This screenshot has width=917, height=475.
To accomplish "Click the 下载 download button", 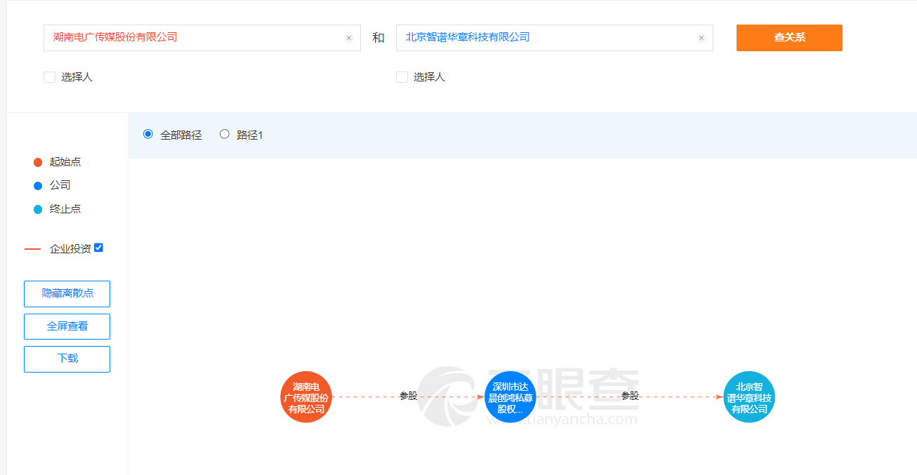I will [x=67, y=359].
